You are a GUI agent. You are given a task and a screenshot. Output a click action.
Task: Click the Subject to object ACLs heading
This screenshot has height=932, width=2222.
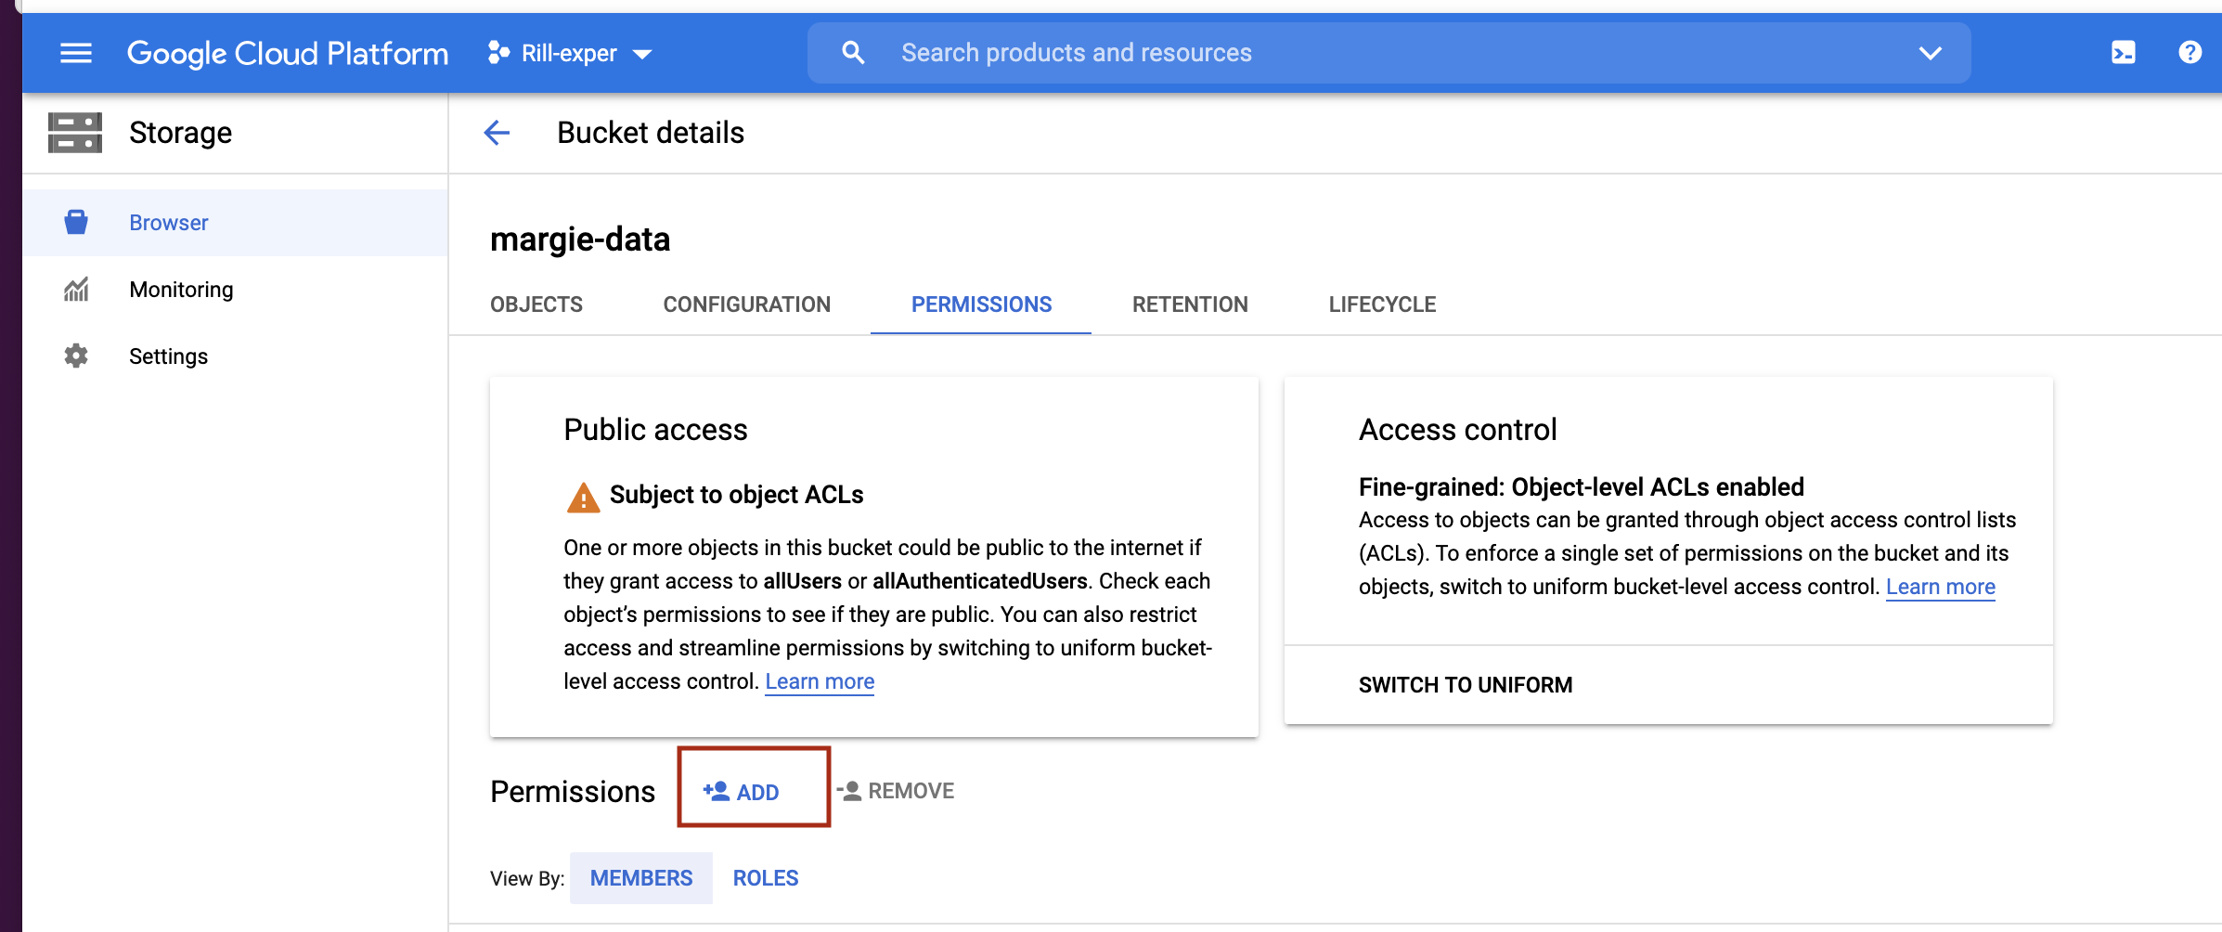(x=736, y=495)
